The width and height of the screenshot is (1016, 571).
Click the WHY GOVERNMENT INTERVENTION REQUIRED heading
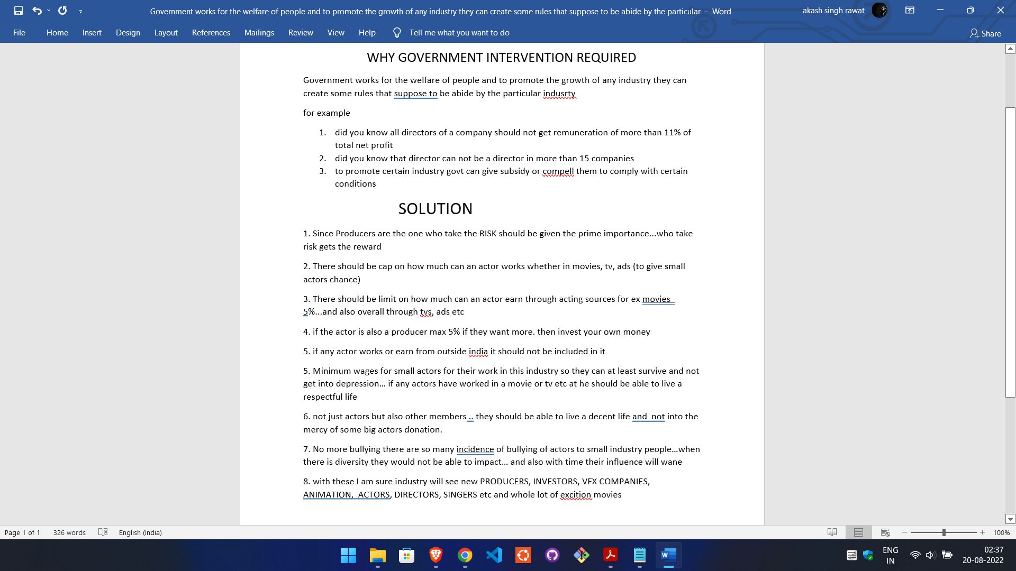click(502, 58)
